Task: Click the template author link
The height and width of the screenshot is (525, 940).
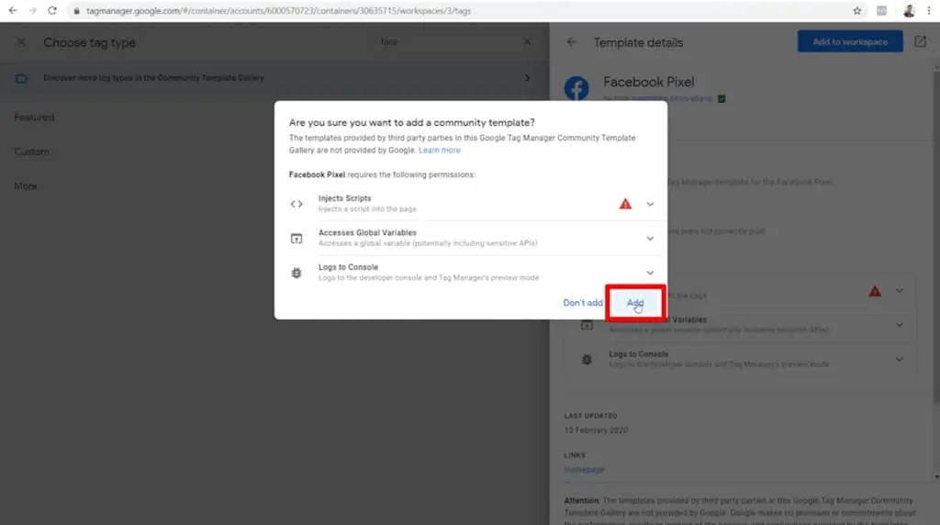Action: point(672,99)
